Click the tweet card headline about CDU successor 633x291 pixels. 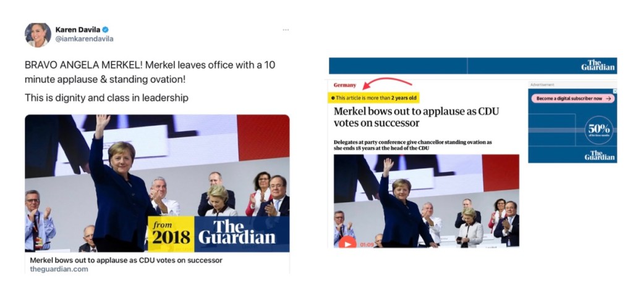click(x=126, y=260)
